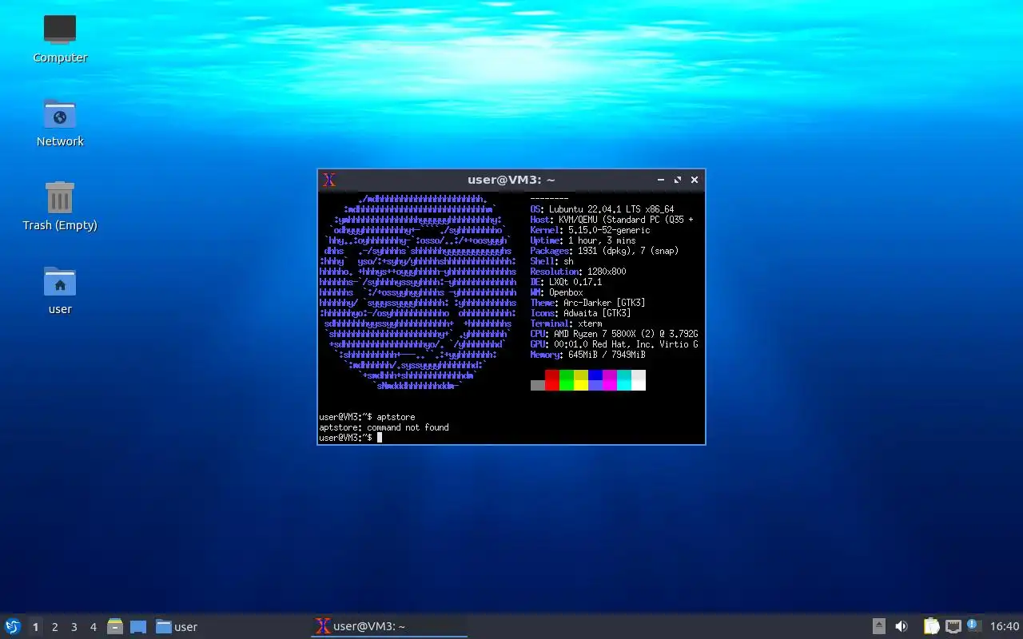Click the cyan color block in terminal
This screenshot has height=639, width=1023.
(x=624, y=380)
